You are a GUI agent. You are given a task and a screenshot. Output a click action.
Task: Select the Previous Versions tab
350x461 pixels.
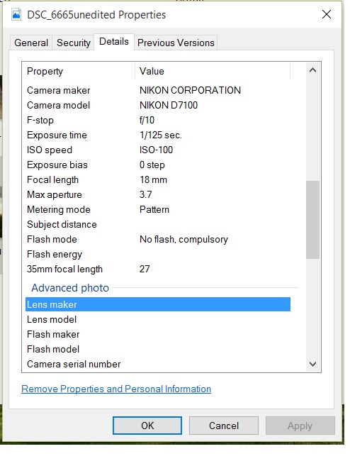click(x=176, y=43)
